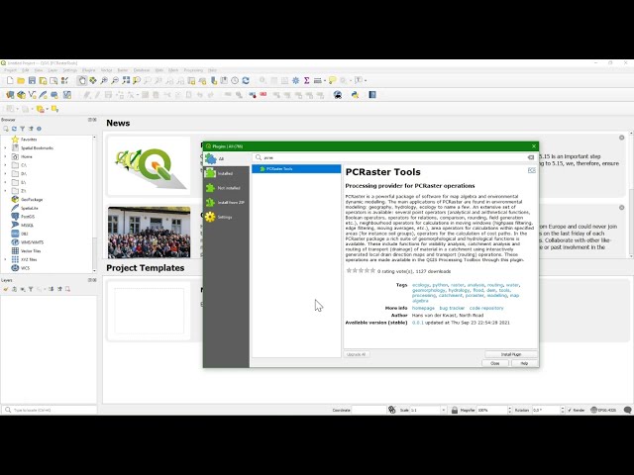Click the plugin search input field
The height and width of the screenshot is (475, 634).
pos(390,157)
